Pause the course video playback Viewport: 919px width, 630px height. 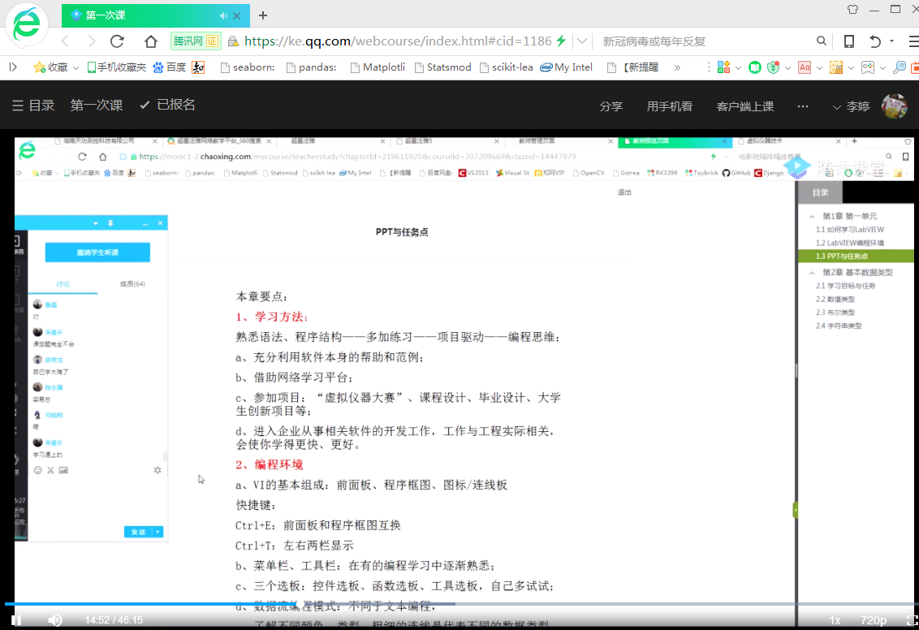click(15, 620)
